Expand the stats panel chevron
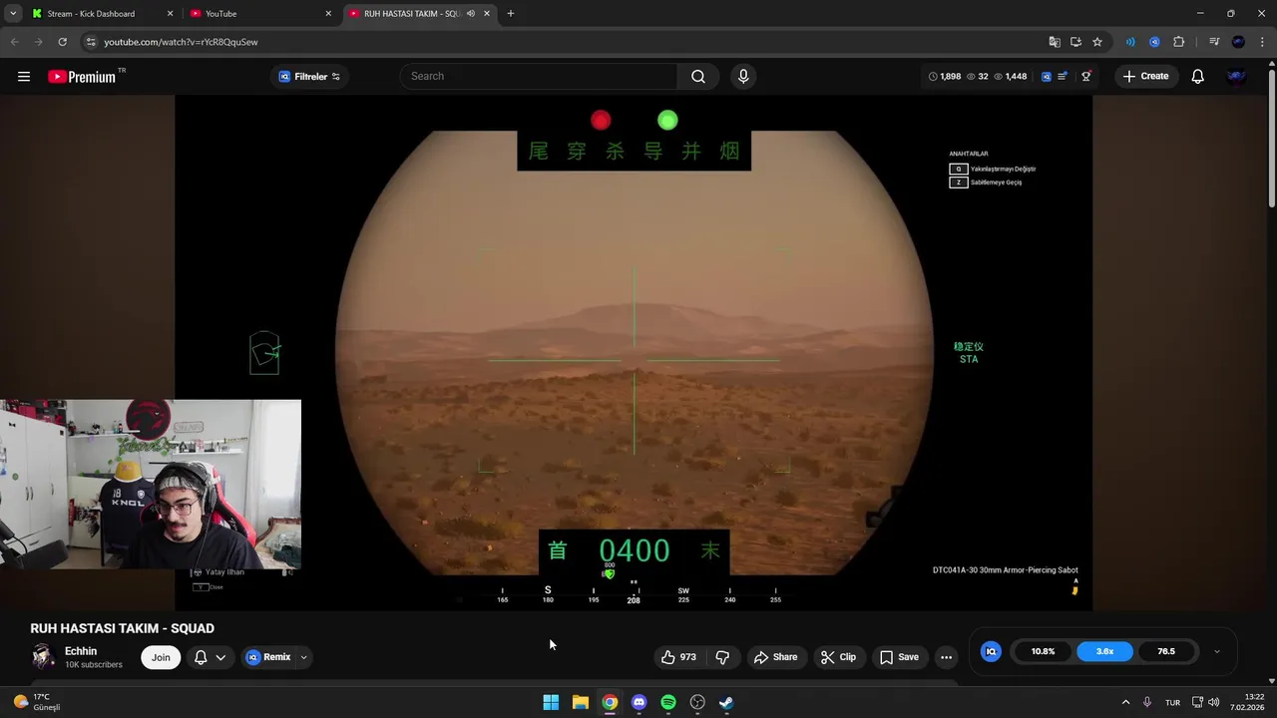This screenshot has height=718, width=1277. 1216,651
